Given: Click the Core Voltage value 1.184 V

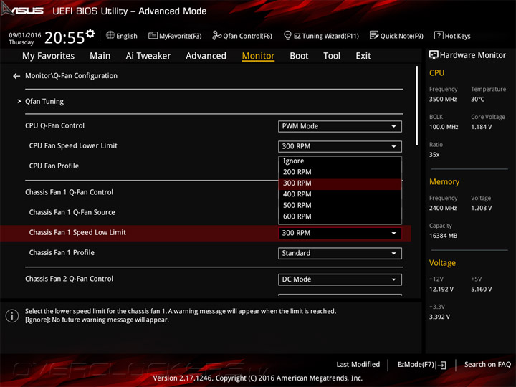Looking at the screenshot, I should coord(481,127).
